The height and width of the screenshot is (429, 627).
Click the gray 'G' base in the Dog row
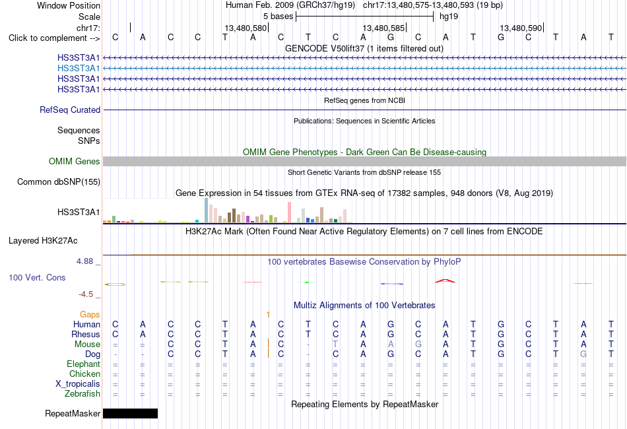[583, 354]
